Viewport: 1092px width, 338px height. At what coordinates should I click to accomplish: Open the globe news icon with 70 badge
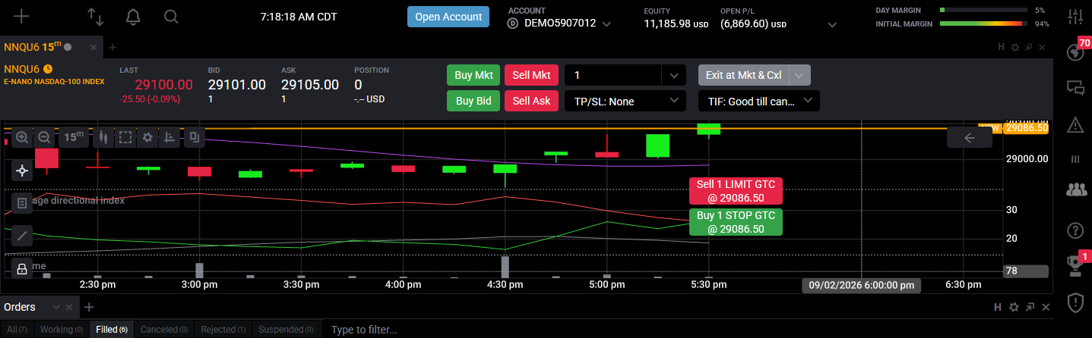[x=1075, y=52]
